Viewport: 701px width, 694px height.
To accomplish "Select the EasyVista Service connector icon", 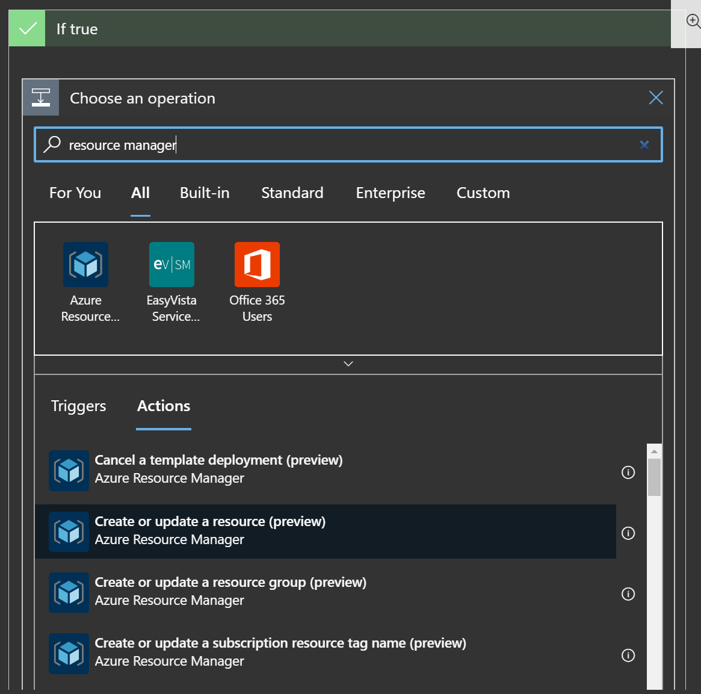I will (171, 265).
